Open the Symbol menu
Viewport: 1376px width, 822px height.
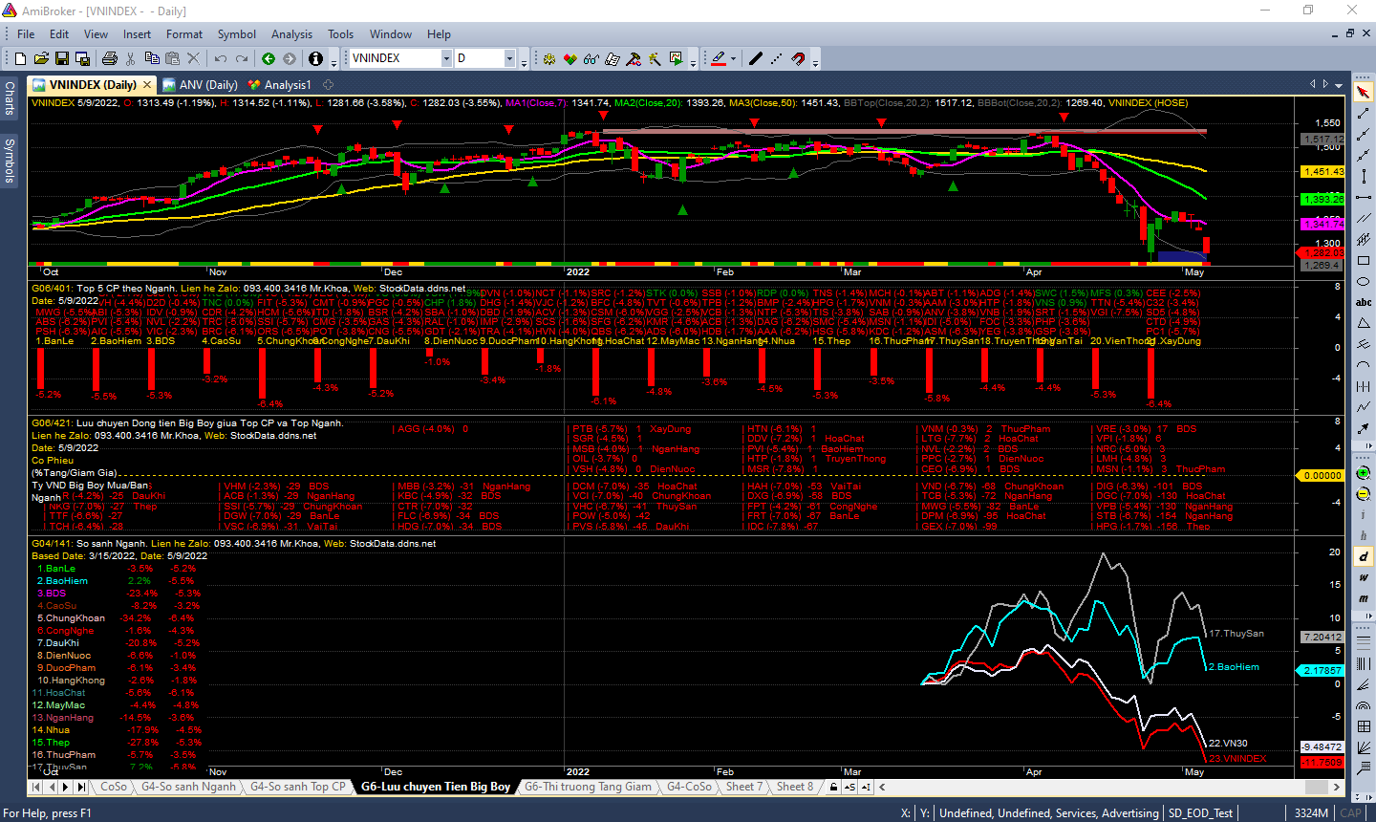tap(236, 33)
